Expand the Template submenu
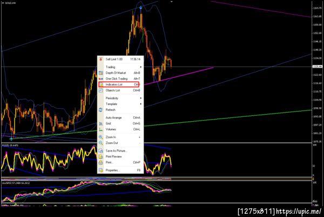 [120, 104]
